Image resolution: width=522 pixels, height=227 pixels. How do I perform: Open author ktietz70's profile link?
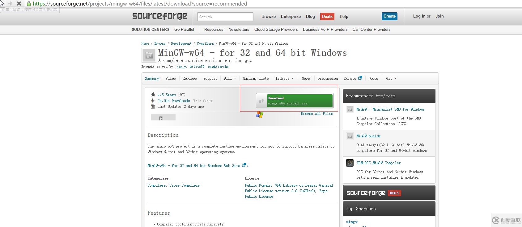point(197,67)
